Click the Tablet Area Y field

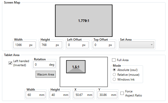click(x=107, y=95)
